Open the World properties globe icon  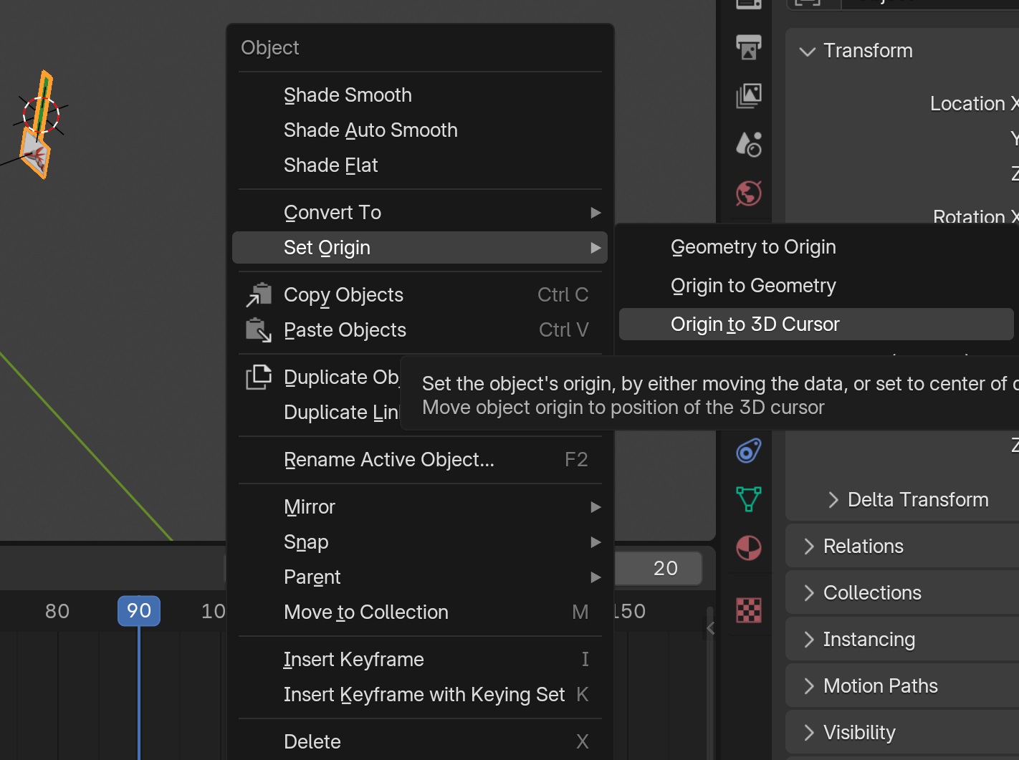749,193
